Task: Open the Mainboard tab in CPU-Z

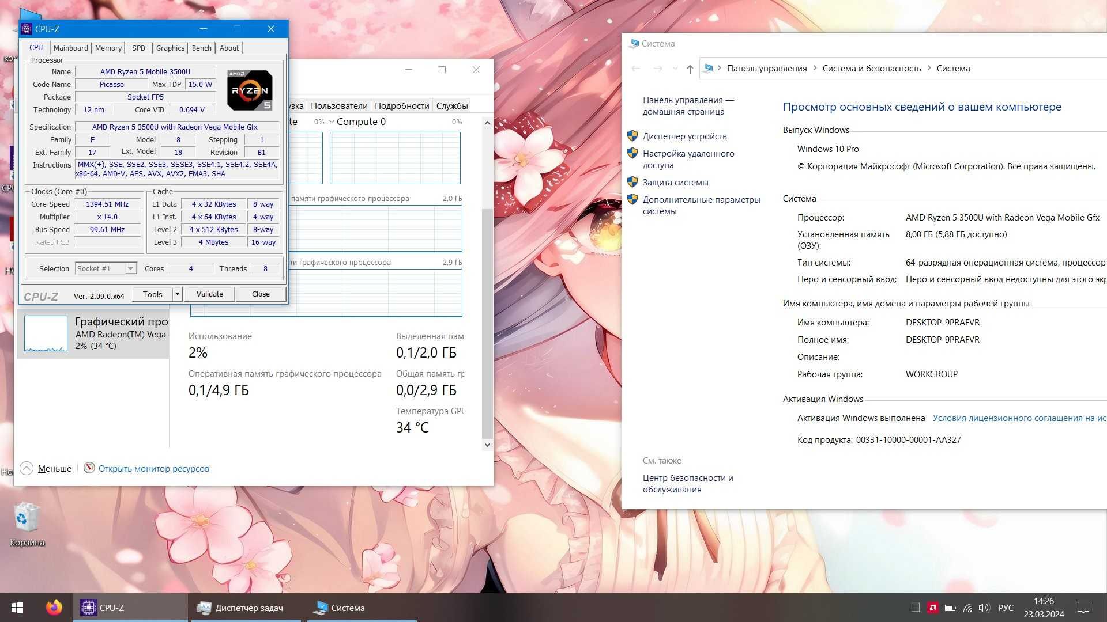Action: point(70,48)
